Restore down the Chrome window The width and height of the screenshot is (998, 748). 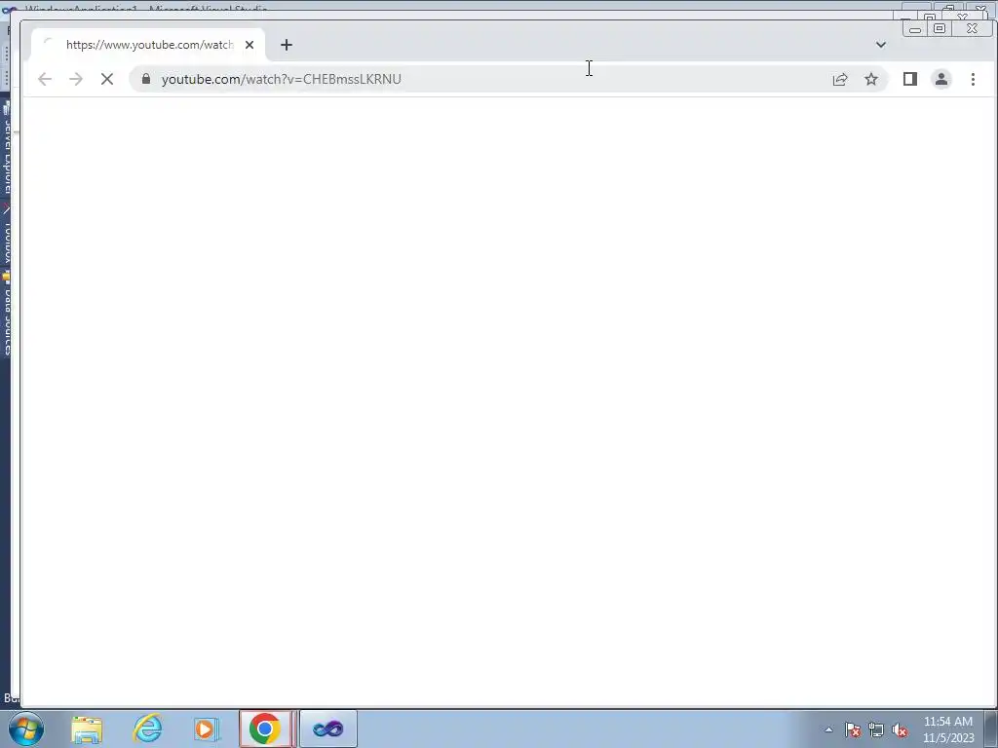click(x=940, y=28)
